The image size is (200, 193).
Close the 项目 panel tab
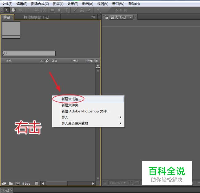tap(12, 17)
